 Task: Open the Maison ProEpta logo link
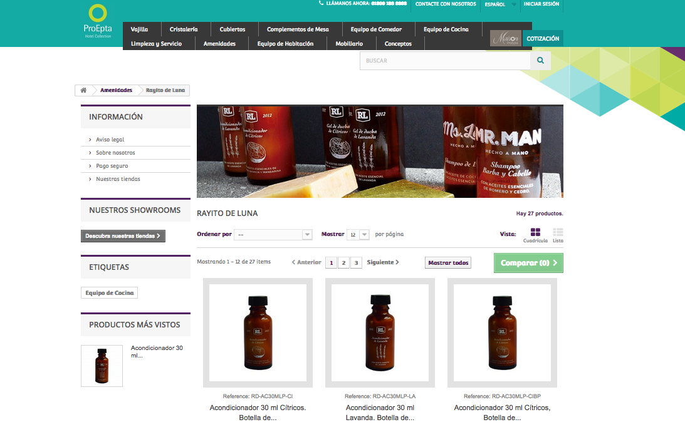(x=506, y=38)
